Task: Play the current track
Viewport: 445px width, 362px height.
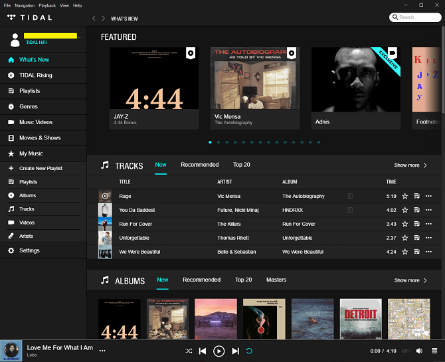Action: [219, 351]
